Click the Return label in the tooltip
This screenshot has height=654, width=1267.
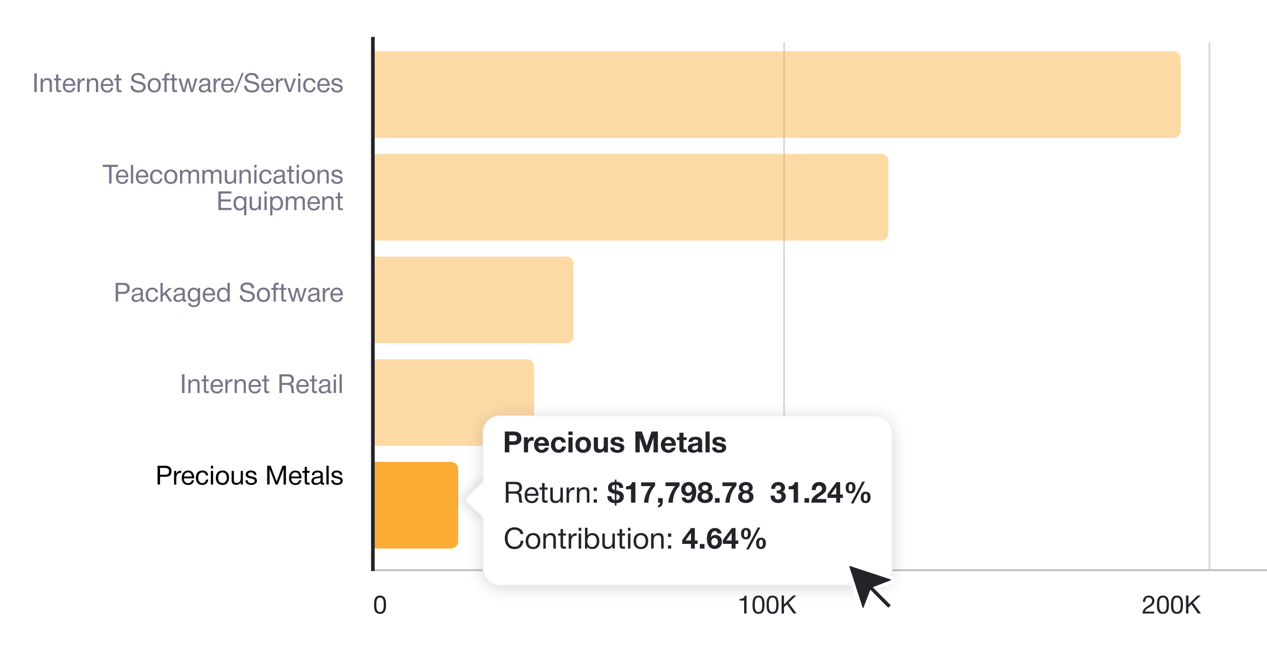(x=551, y=493)
